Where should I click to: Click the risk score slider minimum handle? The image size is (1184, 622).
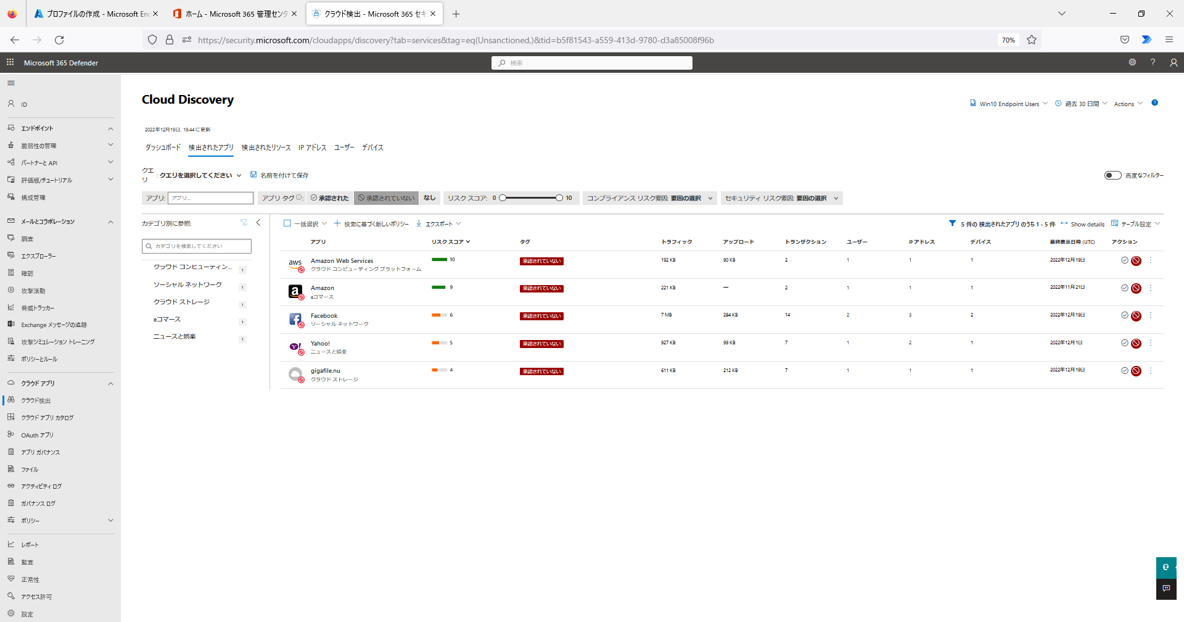pyautogui.click(x=503, y=198)
